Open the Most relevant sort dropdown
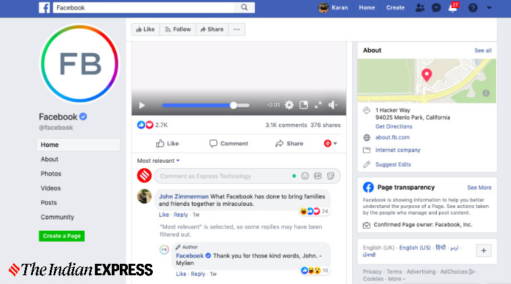511x284 pixels. [159, 161]
